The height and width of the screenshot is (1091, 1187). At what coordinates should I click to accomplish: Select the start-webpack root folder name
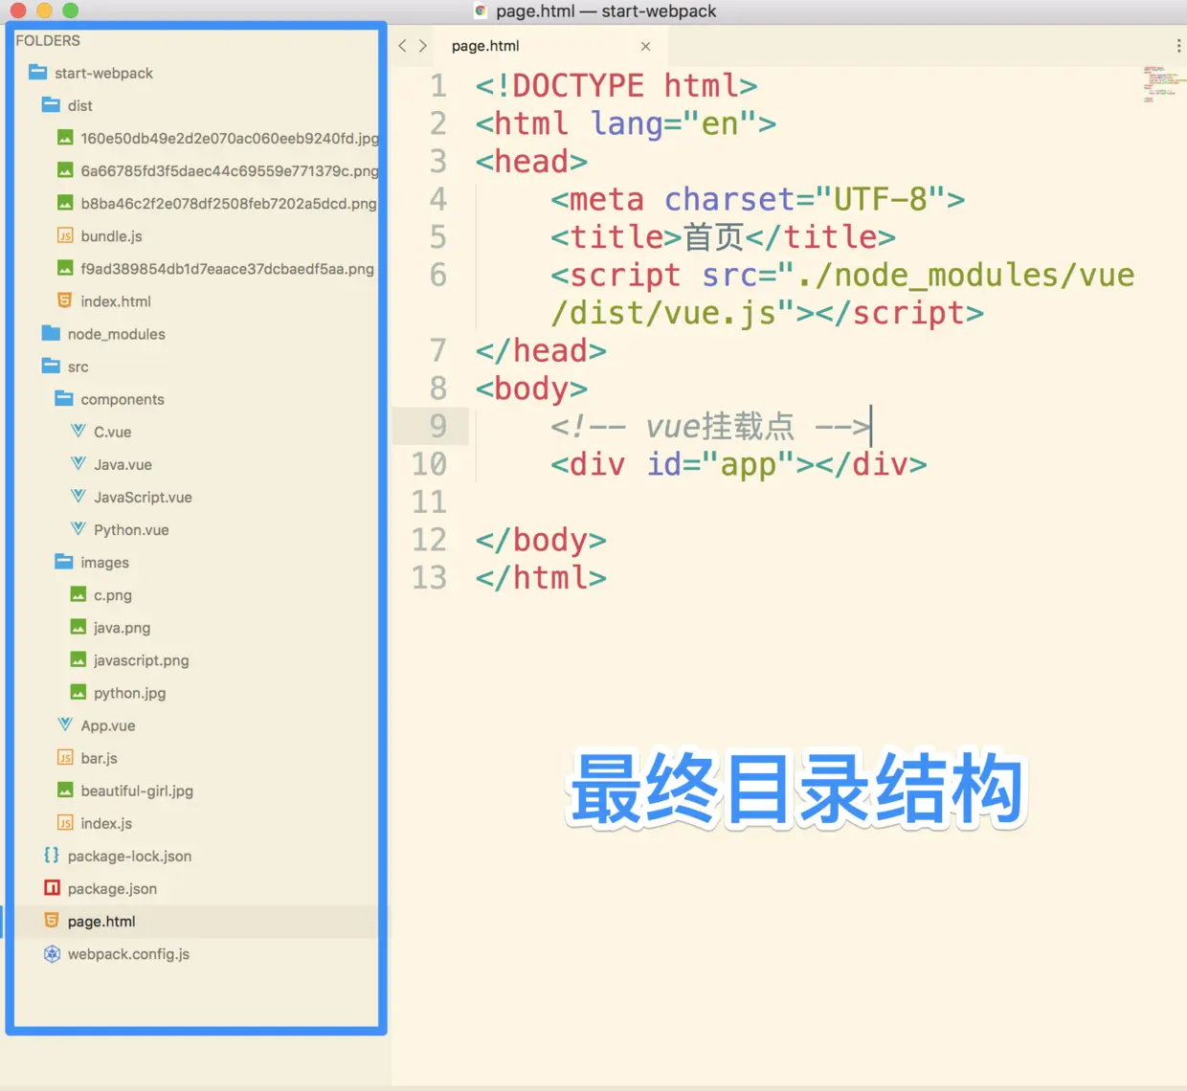tap(103, 73)
